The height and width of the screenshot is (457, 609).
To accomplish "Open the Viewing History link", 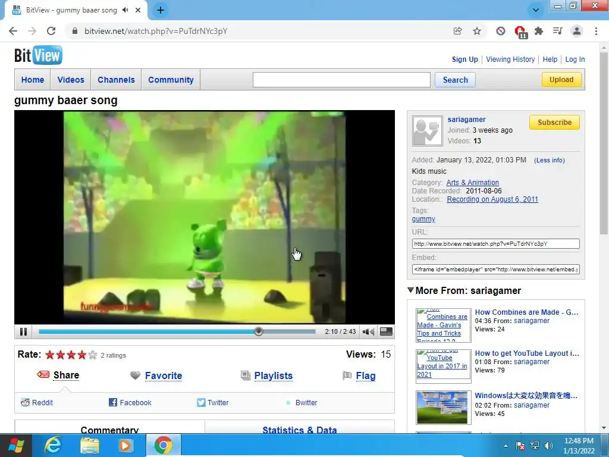I will [510, 60].
